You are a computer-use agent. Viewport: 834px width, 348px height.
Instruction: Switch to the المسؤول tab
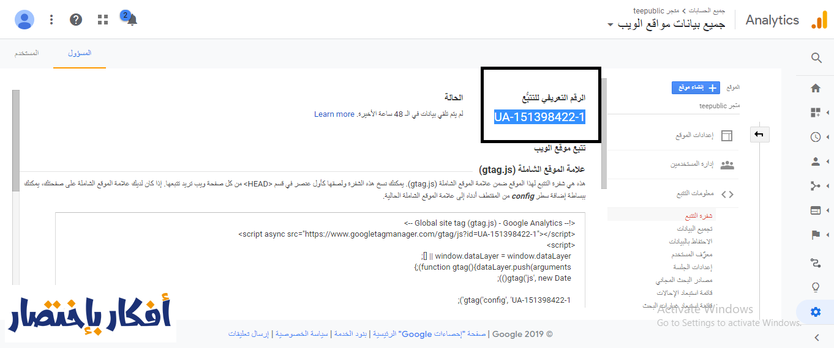pos(80,53)
